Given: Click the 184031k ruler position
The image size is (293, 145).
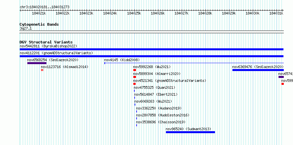Looking at the screenshot, I should coord(276,13).
